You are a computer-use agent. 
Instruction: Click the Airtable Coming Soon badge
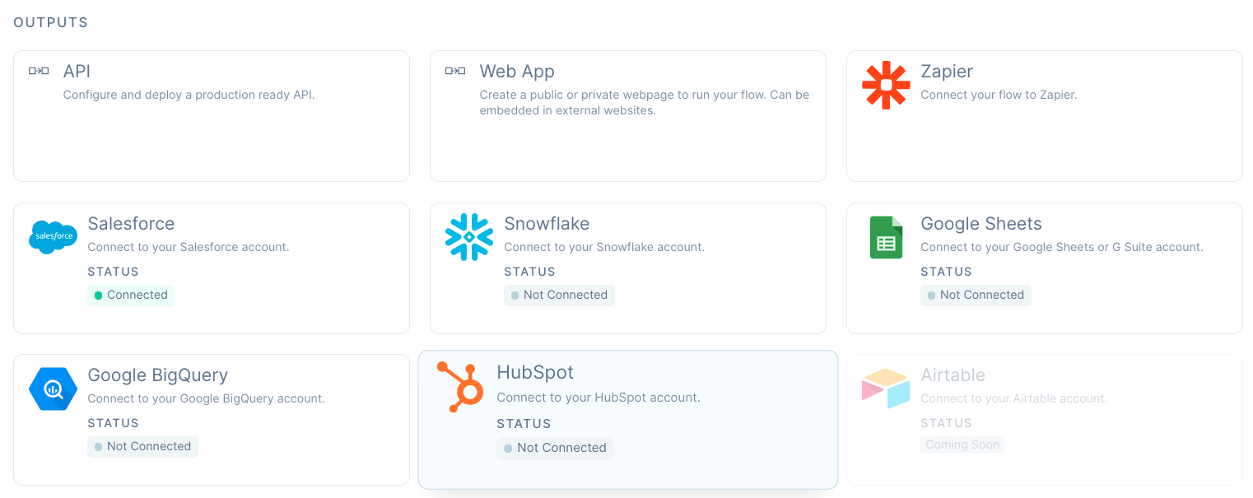[962, 444]
